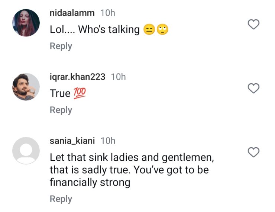Click the "Let that sink ladies" comment text
This screenshot has width=275, height=212.
tap(132, 170)
